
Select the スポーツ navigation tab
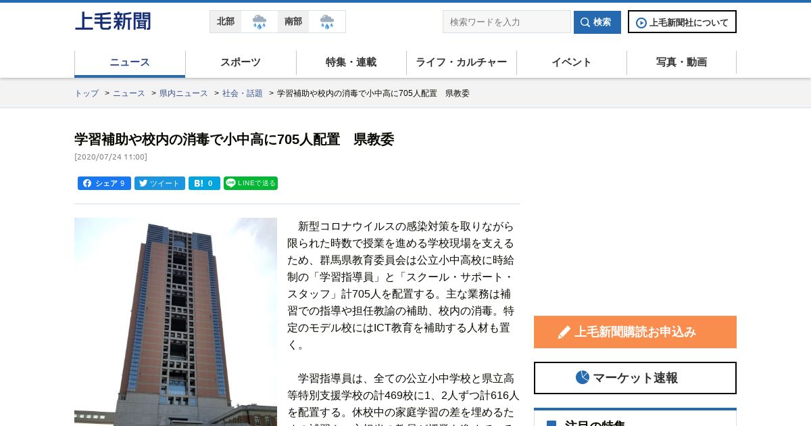(x=241, y=63)
